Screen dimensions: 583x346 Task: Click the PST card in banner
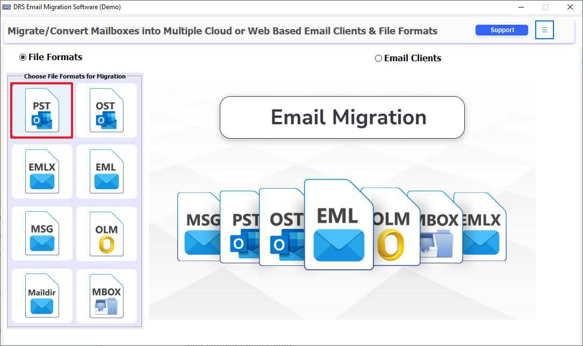240,227
